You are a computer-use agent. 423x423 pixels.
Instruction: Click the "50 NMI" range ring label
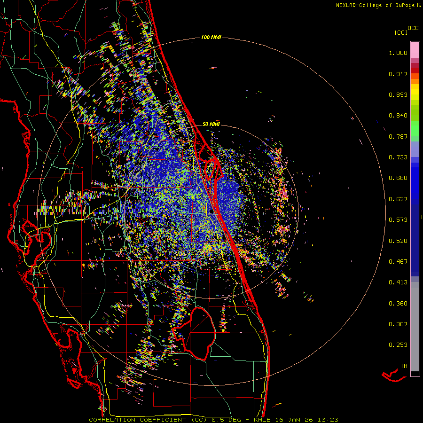click(x=211, y=124)
